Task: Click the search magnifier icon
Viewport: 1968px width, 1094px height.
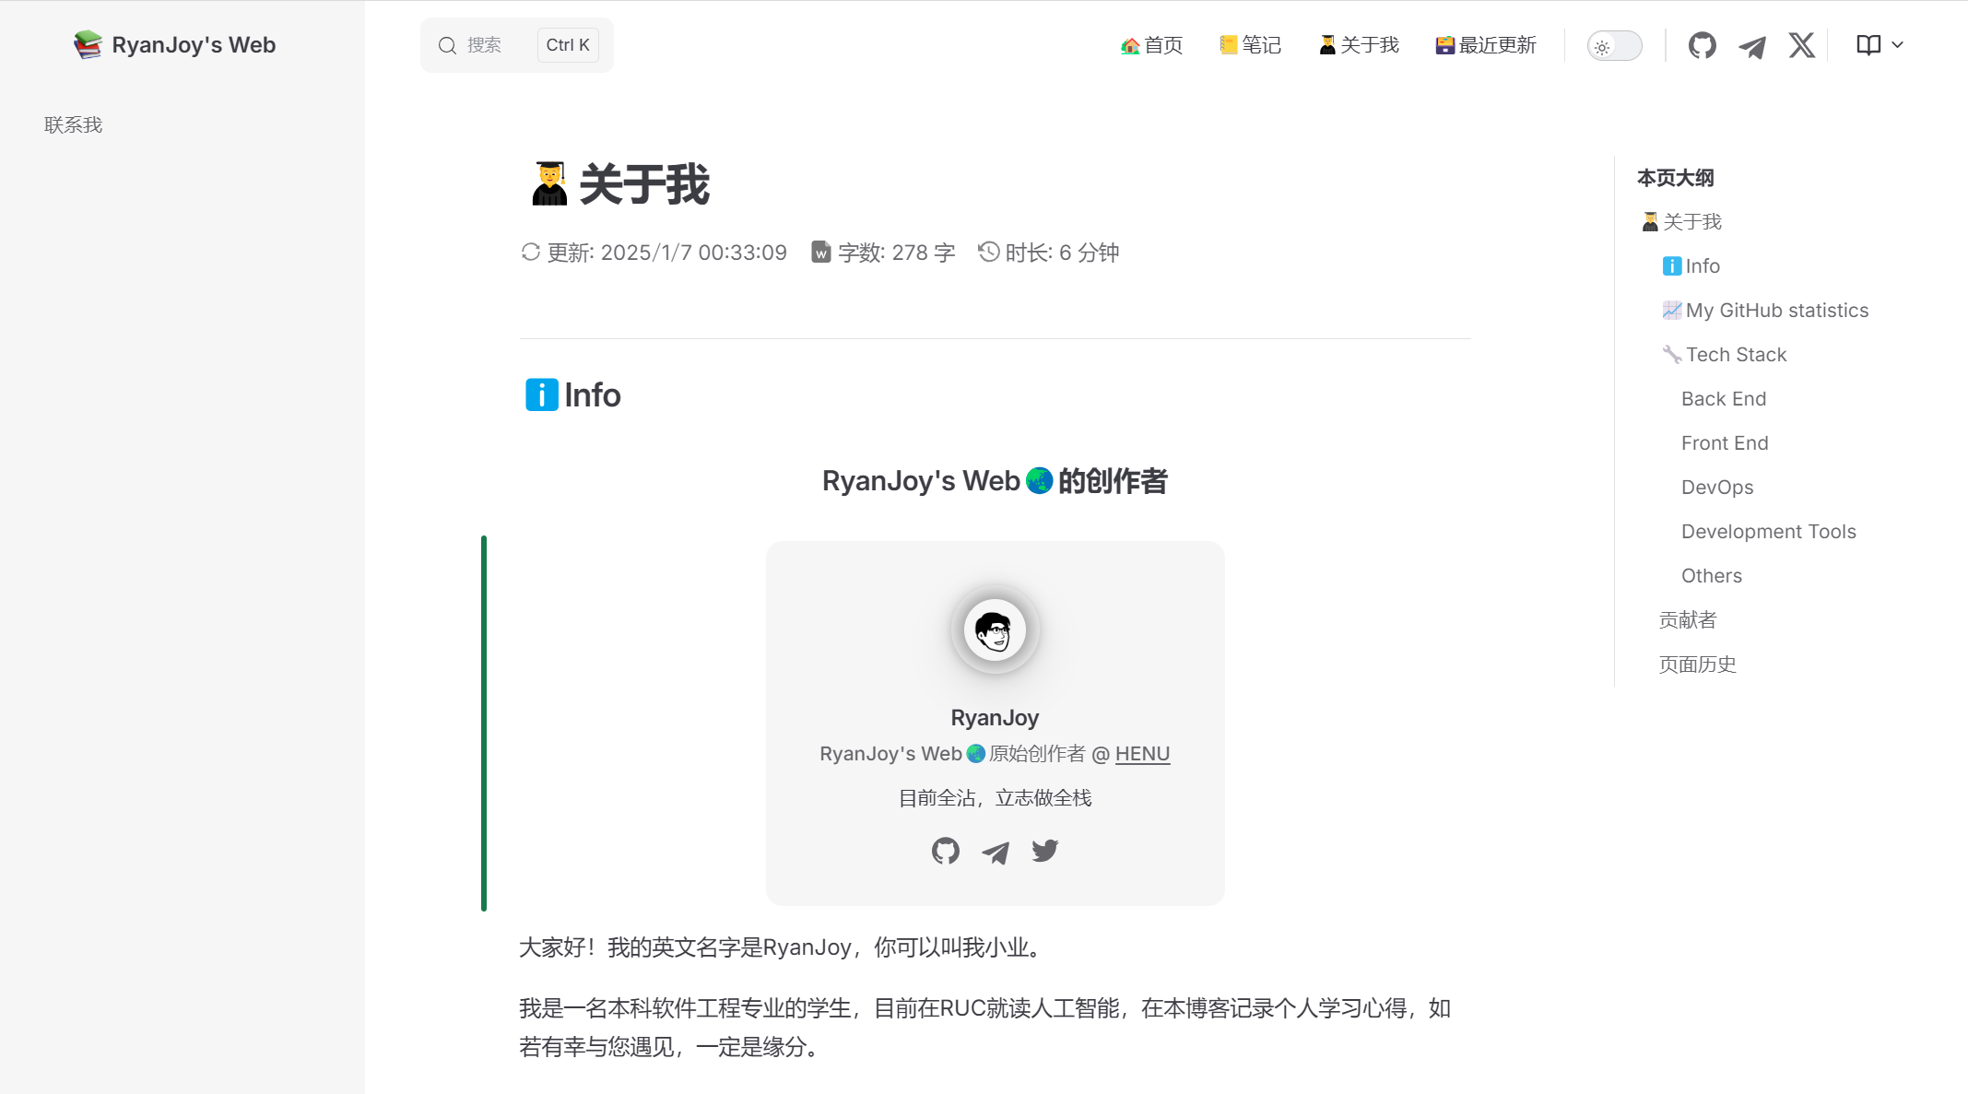Action: coord(447,45)
